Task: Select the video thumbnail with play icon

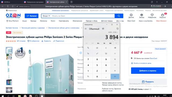Action: click(x=9, y=90)
